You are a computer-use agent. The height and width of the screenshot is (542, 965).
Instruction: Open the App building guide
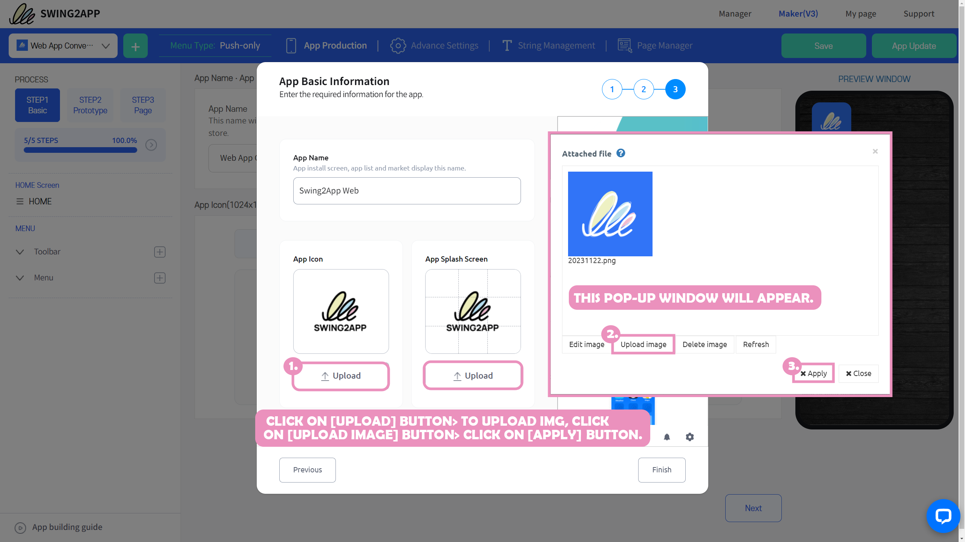(67, 527)
